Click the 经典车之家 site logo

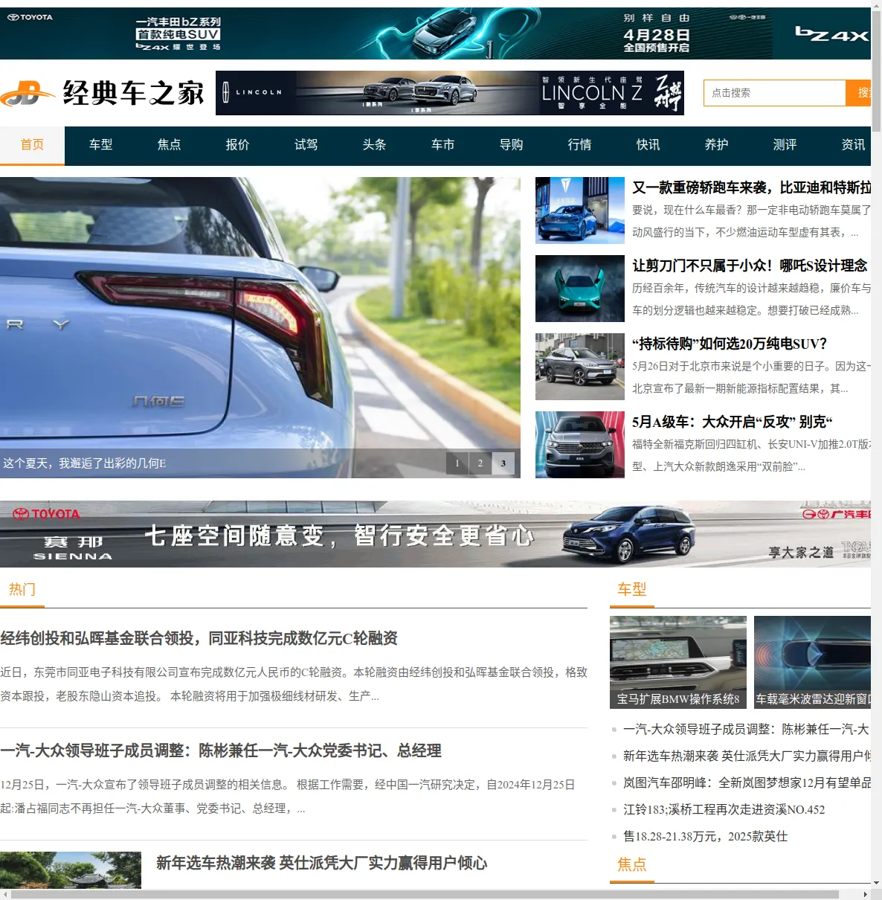coord(103,93)
